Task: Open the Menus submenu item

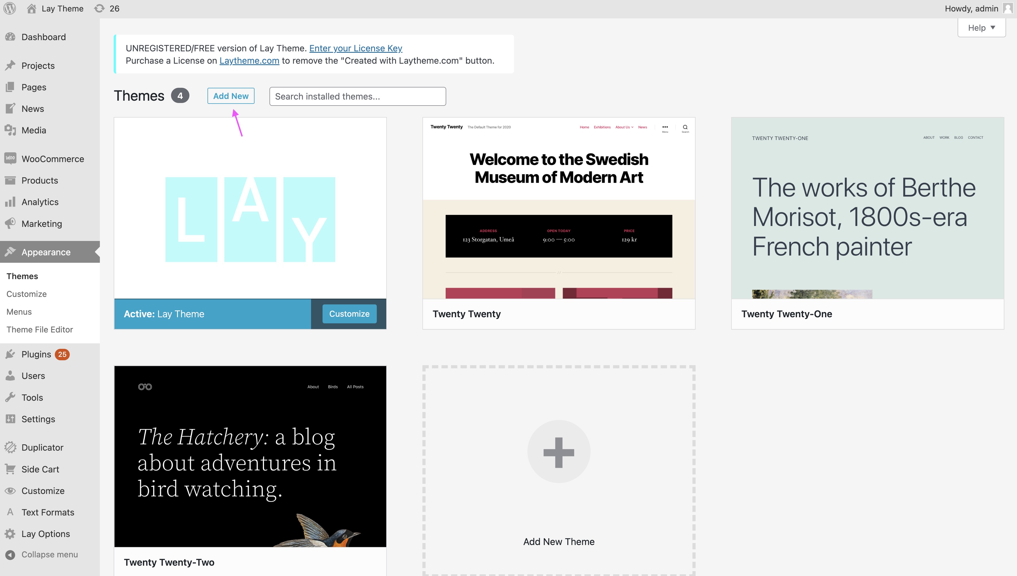Action: (19, 312)
